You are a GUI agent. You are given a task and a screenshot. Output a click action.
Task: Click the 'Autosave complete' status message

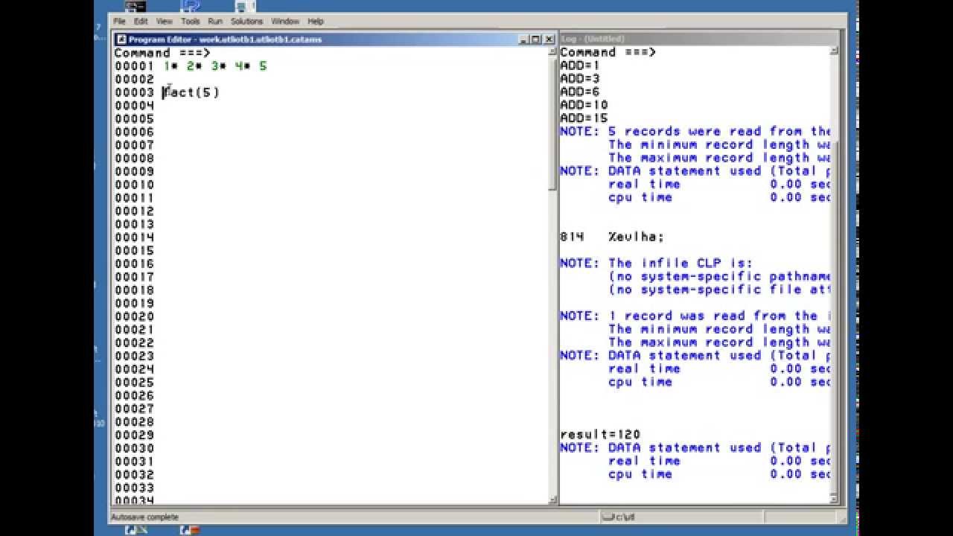145,517
